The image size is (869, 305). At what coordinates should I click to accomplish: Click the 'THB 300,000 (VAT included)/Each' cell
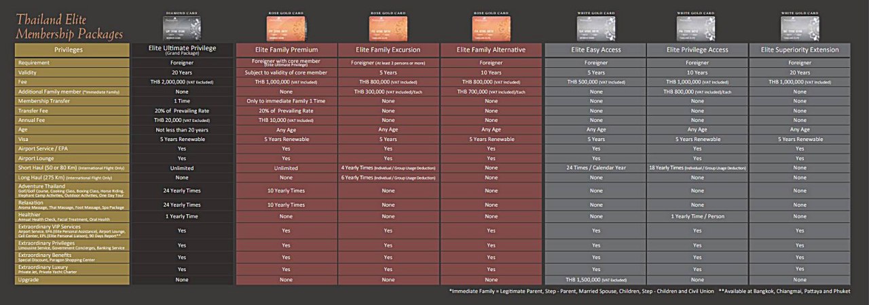tap(388, 91)
